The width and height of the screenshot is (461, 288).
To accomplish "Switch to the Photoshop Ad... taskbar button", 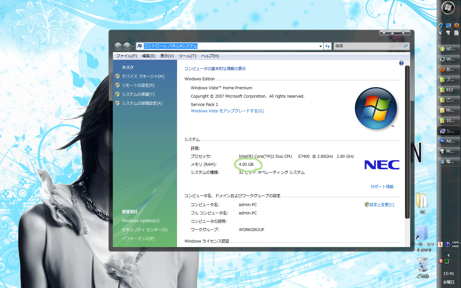I will [x=449, y=141].
